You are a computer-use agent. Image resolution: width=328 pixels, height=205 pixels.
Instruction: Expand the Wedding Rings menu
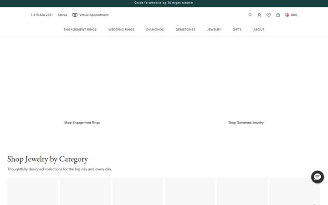click(x=121, y=30)
